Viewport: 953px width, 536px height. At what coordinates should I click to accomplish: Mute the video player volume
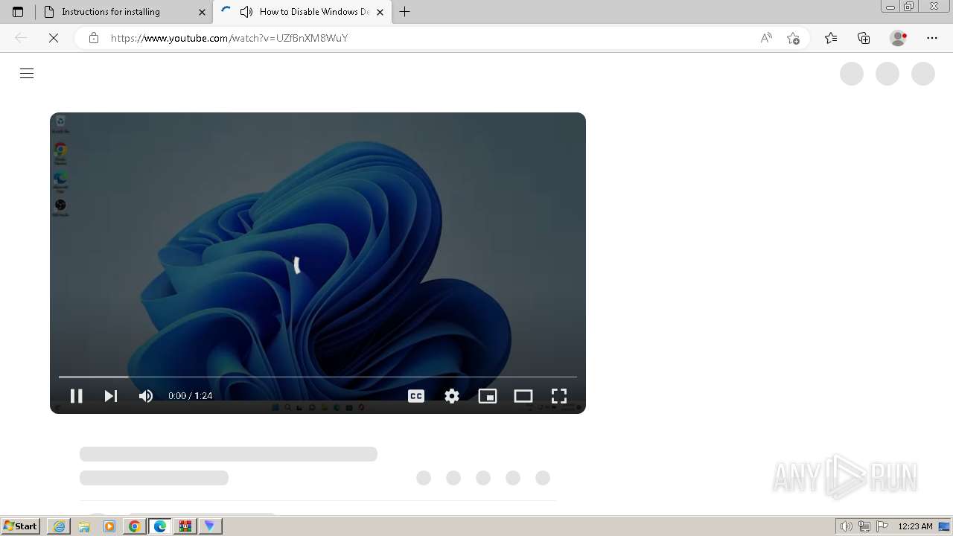pyautogui.click(x=145, y=396)
